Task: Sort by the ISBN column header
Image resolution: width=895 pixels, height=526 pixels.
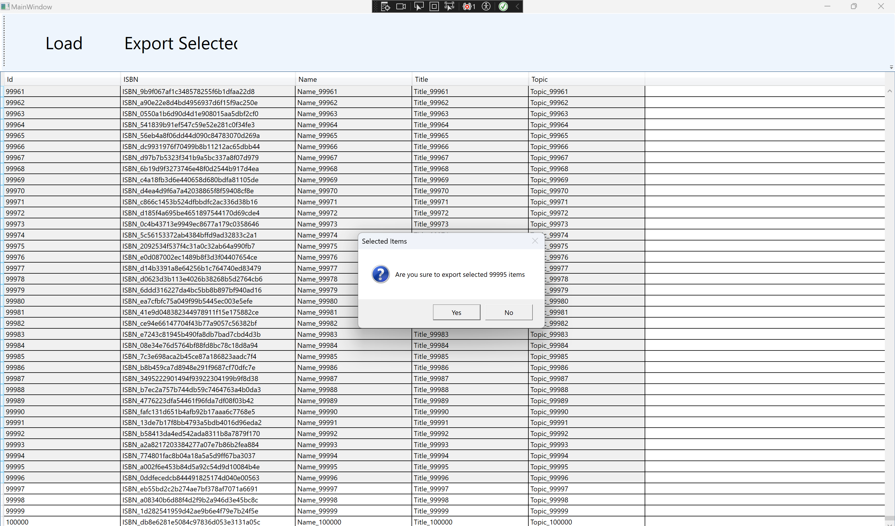Action: 208,79
